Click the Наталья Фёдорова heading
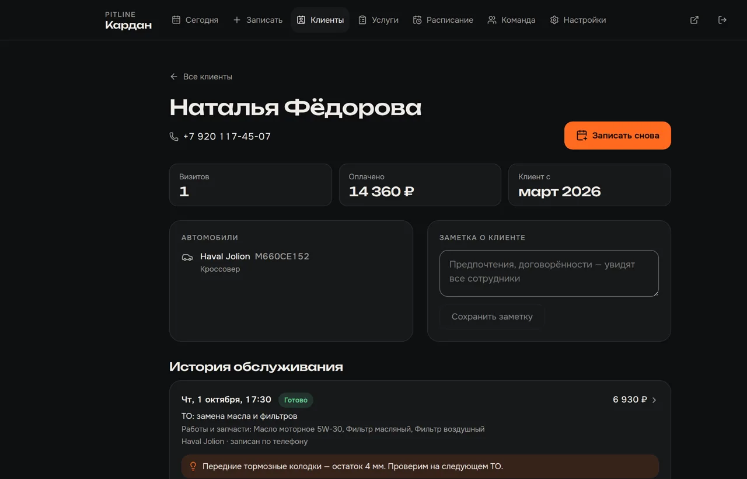Screen dimensions: 747x479 point(295,107)
